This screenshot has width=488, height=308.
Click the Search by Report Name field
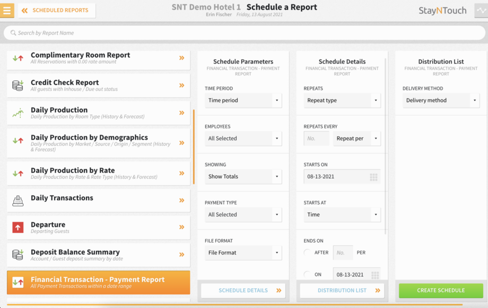pos(245,33)
